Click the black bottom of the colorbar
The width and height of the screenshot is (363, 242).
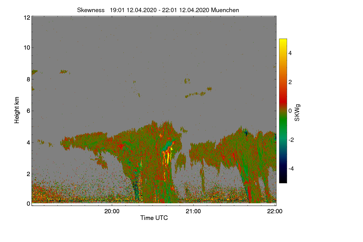(x=283, y=181)
